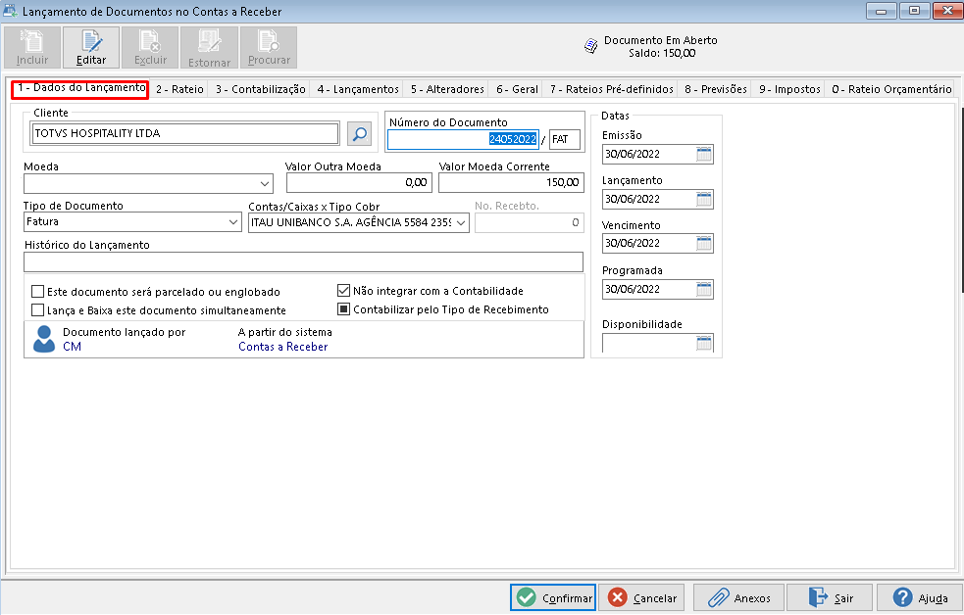Viewport: 964px width, 615px height.
Task: Switch to the 6 - Geral tab
Action: 517,89
